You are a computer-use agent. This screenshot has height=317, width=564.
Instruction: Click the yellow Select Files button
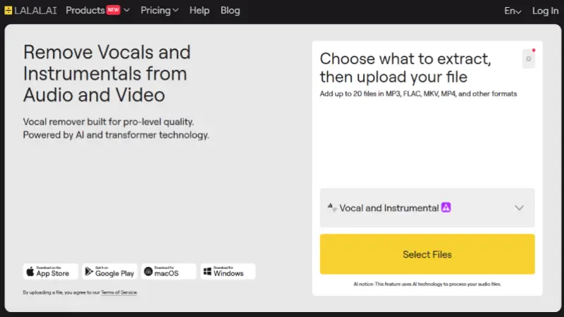tap(427, 254)
